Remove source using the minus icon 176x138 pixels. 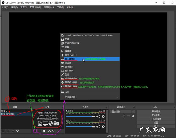[x=40, y=131]
